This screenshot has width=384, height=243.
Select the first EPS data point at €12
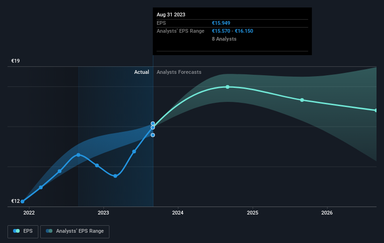[x=22, y=201]
